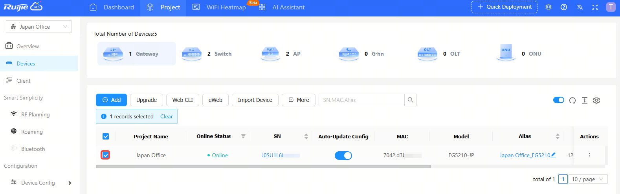Click the row height adjustment icon

[585, 100]
